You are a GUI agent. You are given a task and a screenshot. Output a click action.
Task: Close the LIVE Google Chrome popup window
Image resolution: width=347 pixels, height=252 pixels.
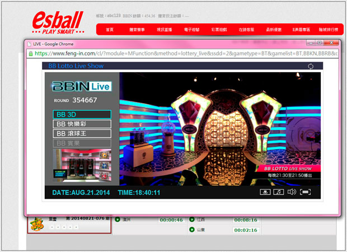pyautogui.click(x=331, y=43)
